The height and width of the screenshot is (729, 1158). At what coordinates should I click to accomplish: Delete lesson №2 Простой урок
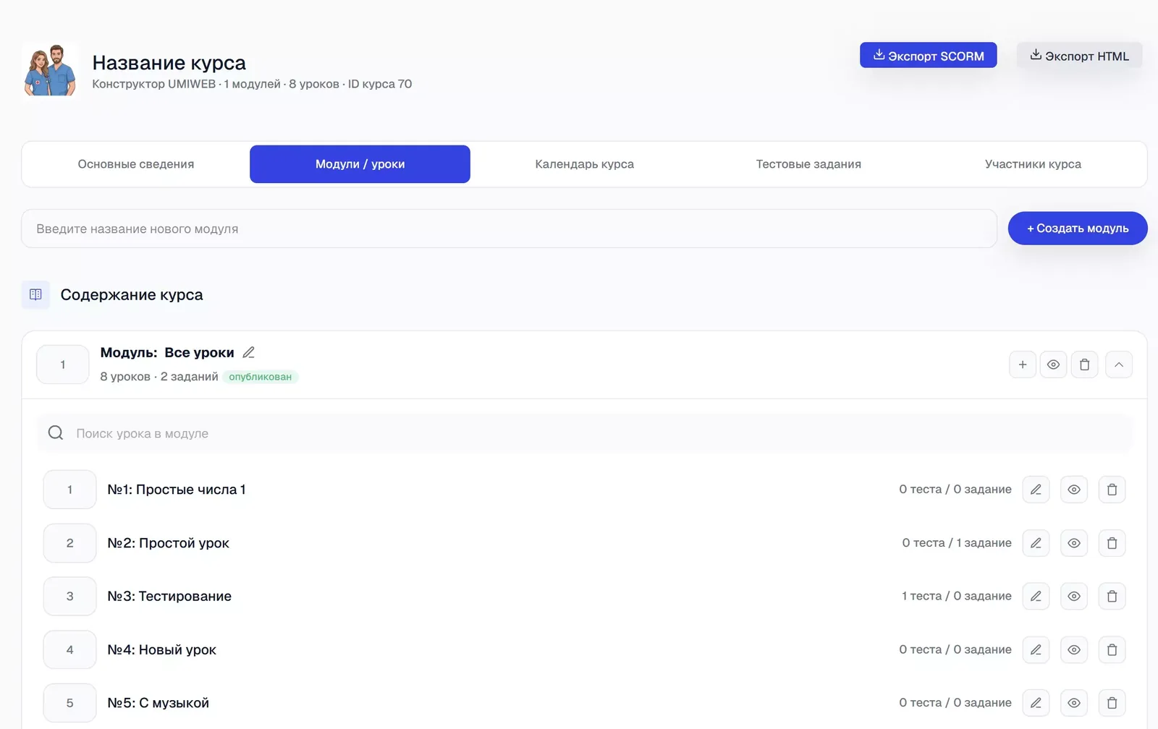click(1112, 543)
